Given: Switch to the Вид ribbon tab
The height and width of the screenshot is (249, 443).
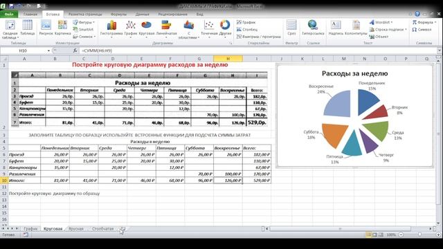Looking at the screenshot, I should tap(200, 14).
